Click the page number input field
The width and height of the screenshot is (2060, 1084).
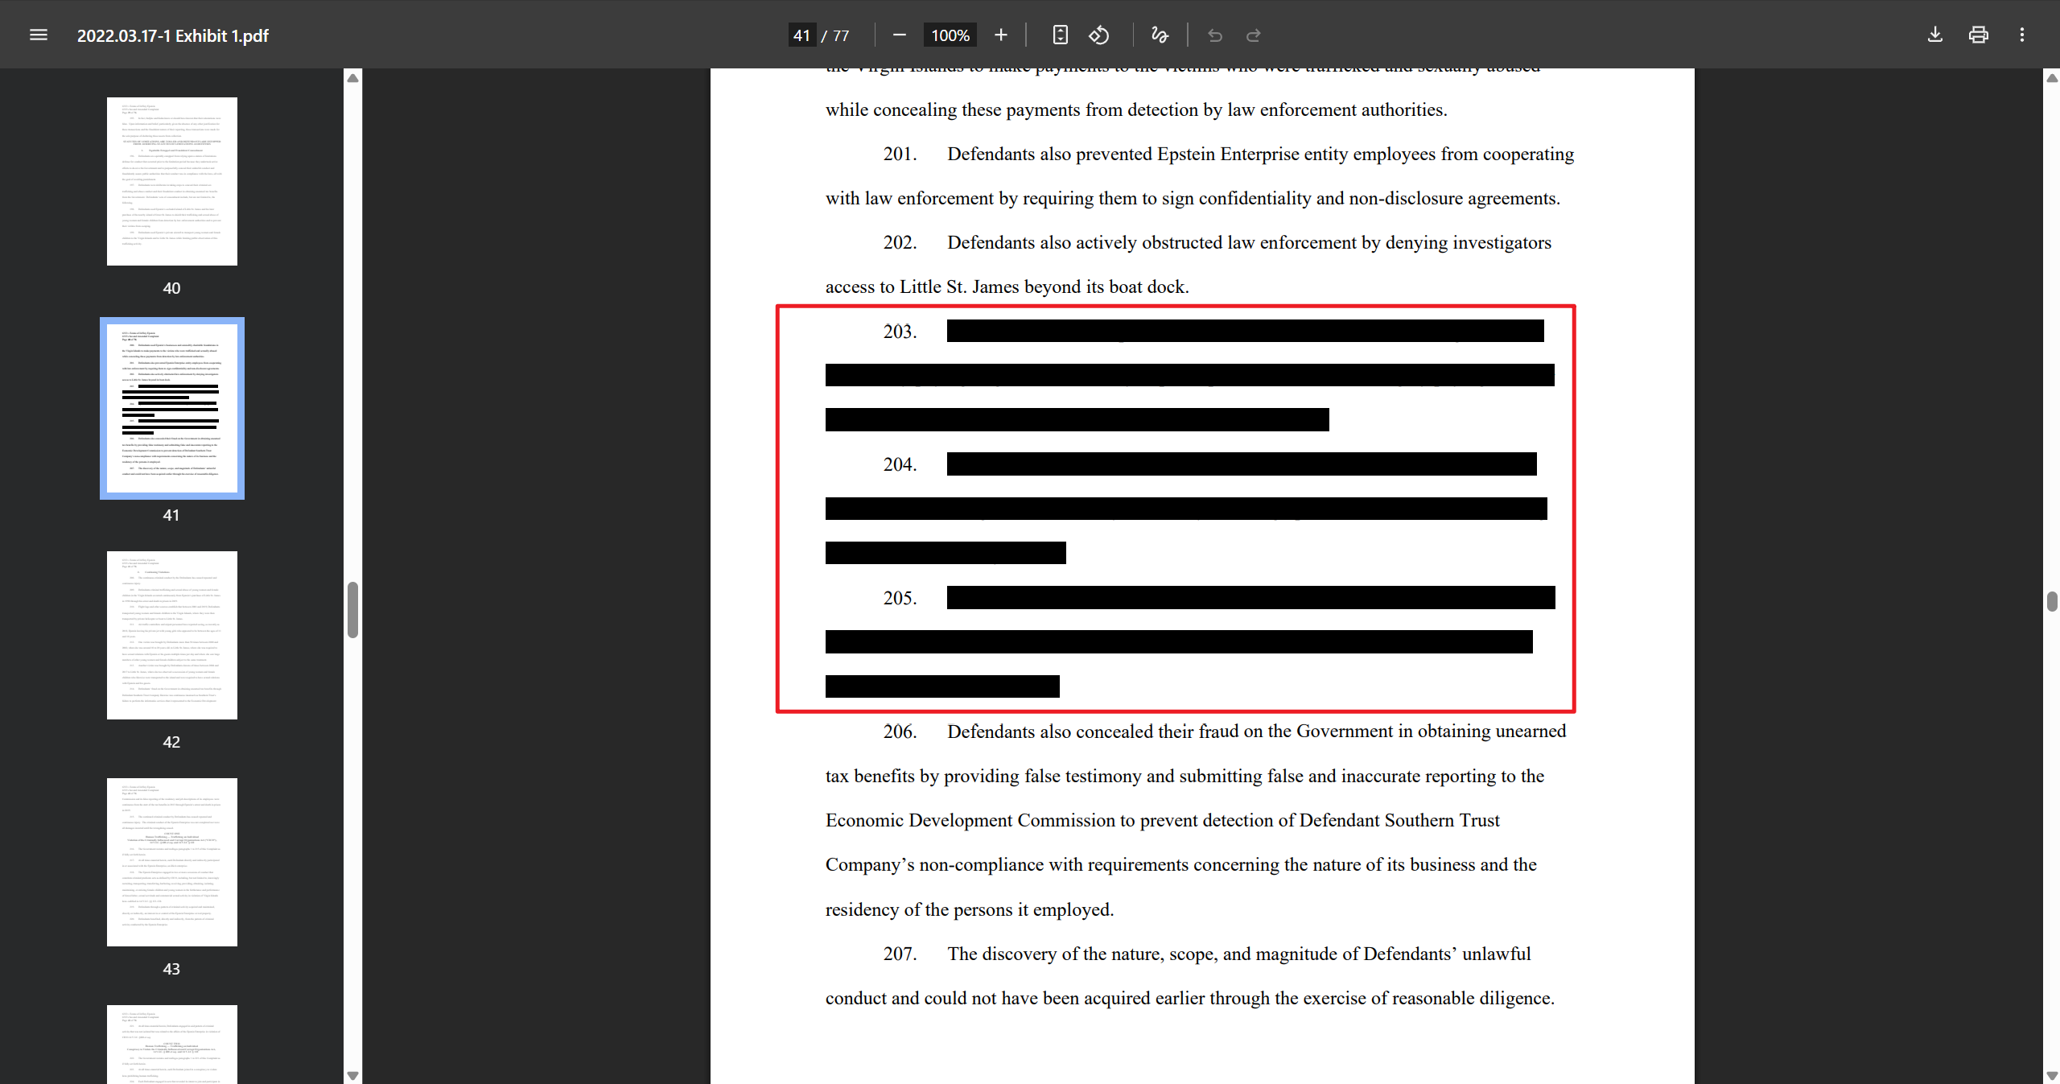(x=801, y=35)
